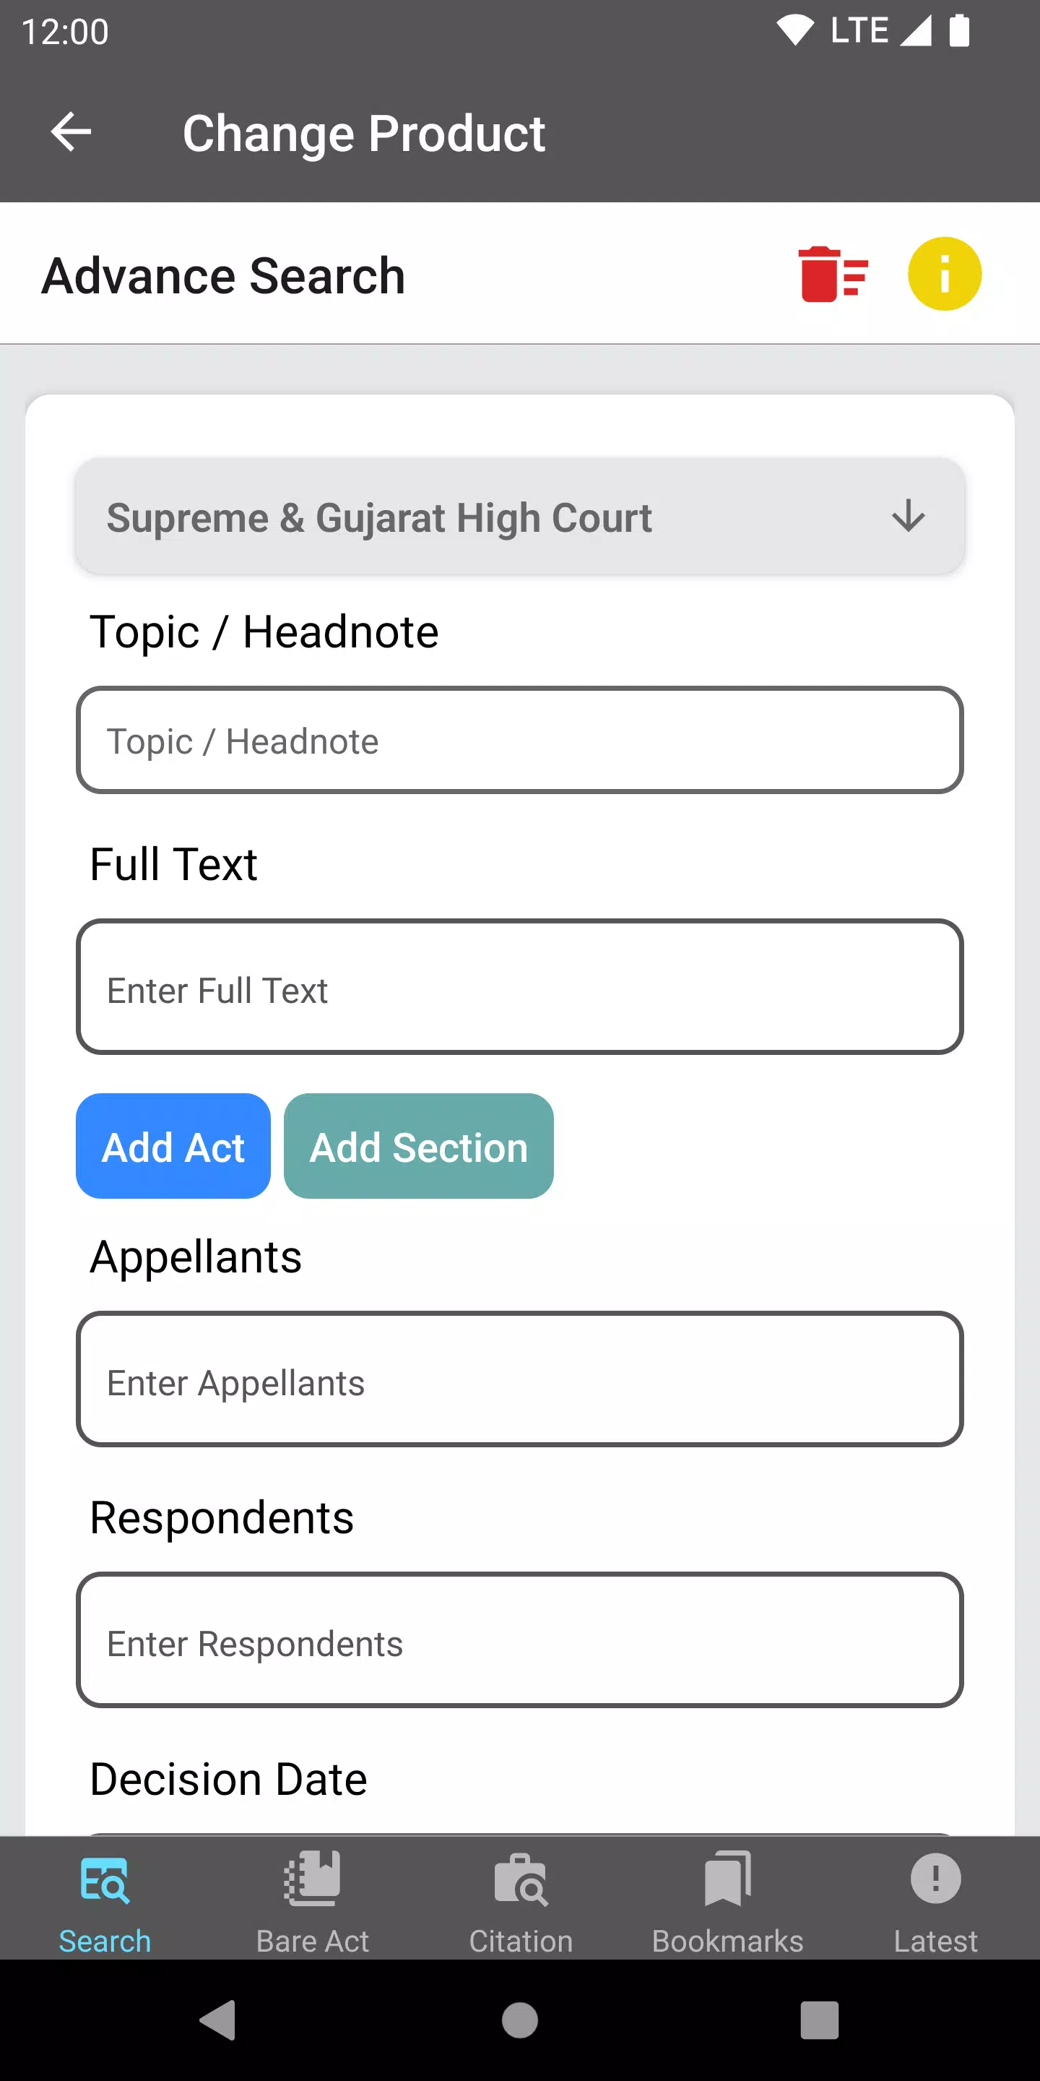This screenshot has height=2081, width=1040.
Task: Switch to the Bookmarks tab label
Action: click(x=727, y=1940)
